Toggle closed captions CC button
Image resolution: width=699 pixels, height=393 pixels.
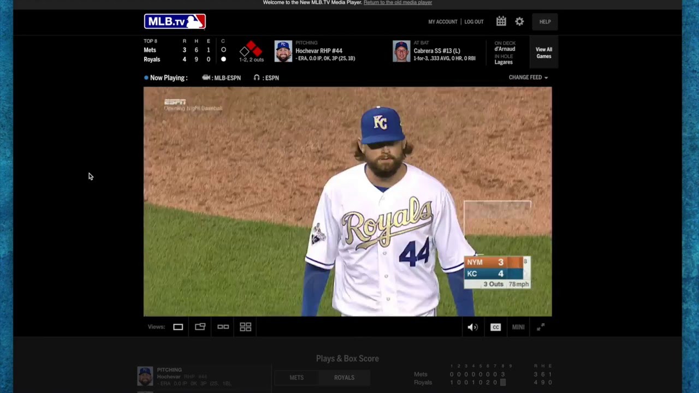click(495, 327)
